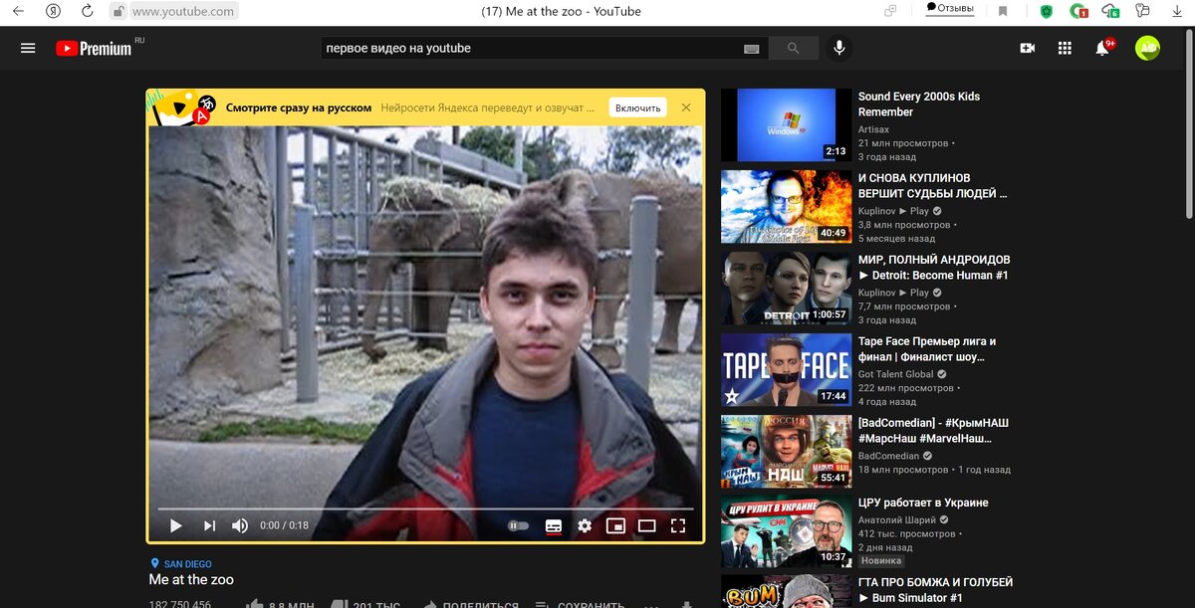Screen dimensions: 1195x608
Task: Click the 0:00 / 0:18 time display
Action: point(284,525)
